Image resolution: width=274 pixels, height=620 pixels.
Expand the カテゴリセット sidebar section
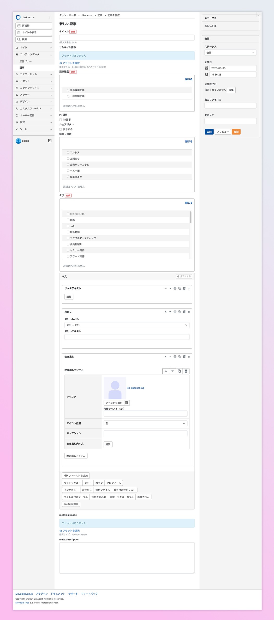(34, 74)
